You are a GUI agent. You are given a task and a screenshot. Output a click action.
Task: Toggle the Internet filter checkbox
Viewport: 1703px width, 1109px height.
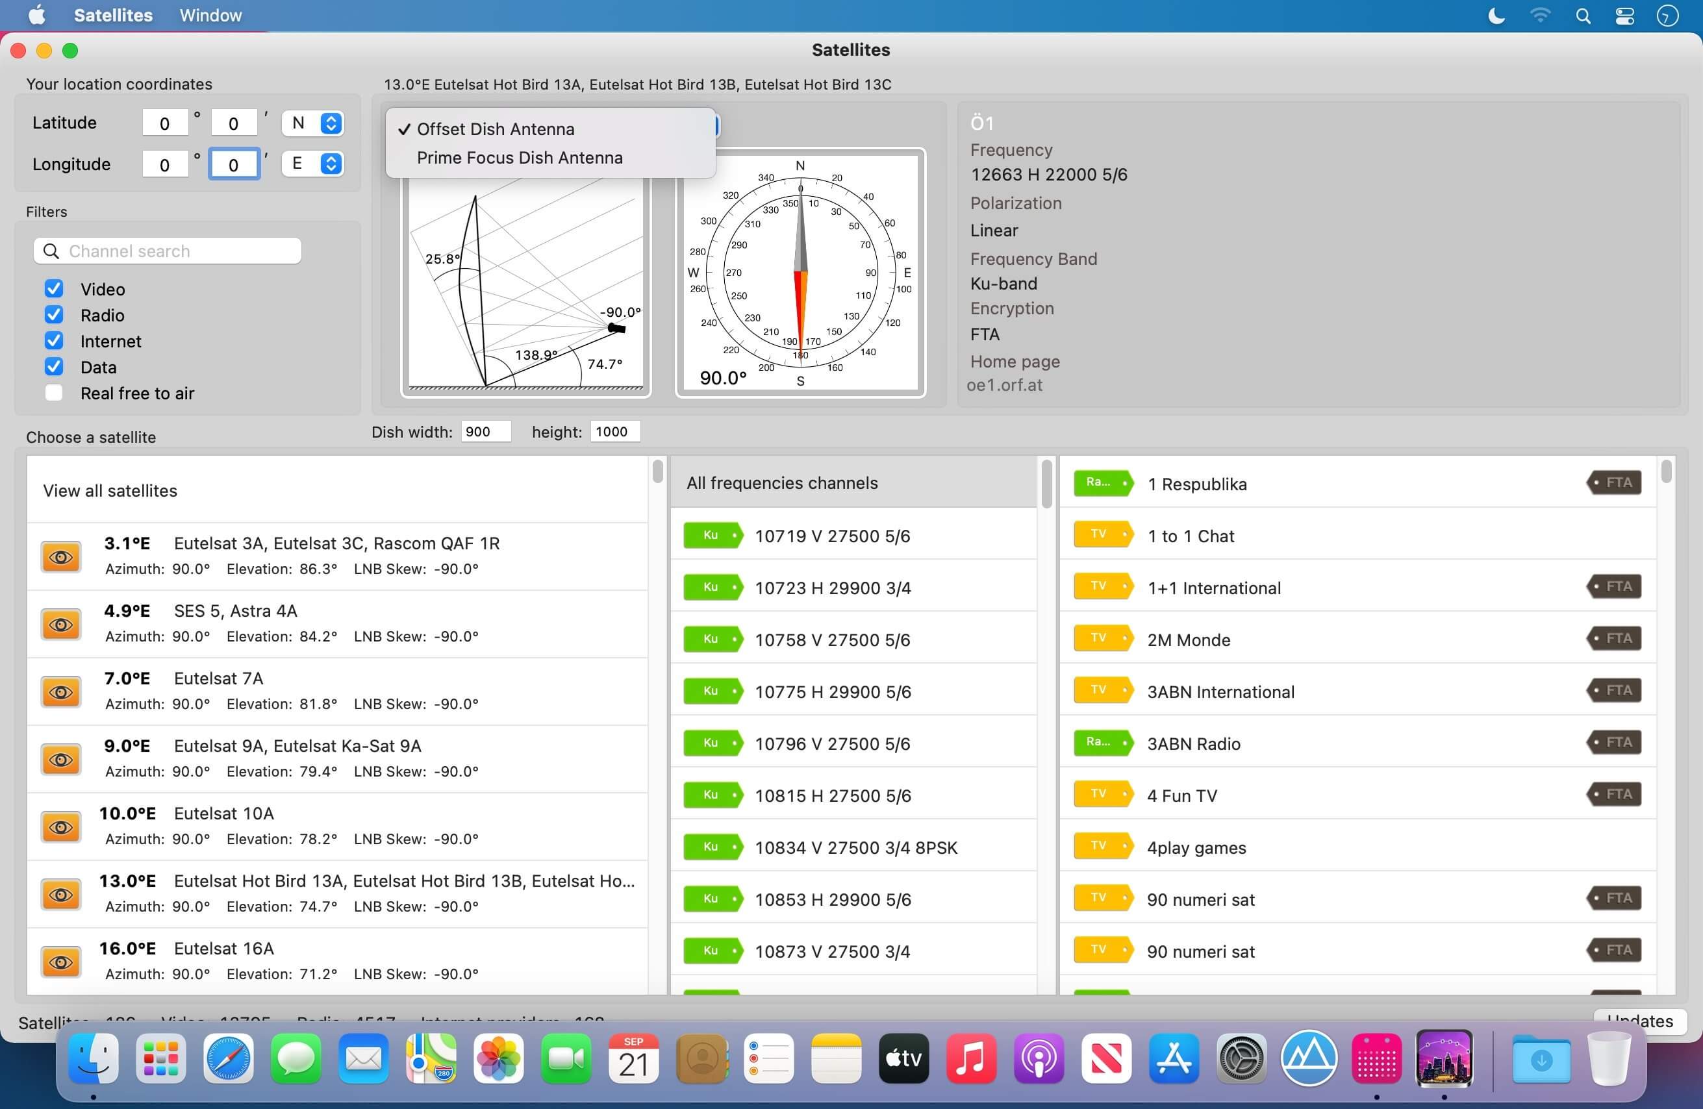tap(54, 341)
